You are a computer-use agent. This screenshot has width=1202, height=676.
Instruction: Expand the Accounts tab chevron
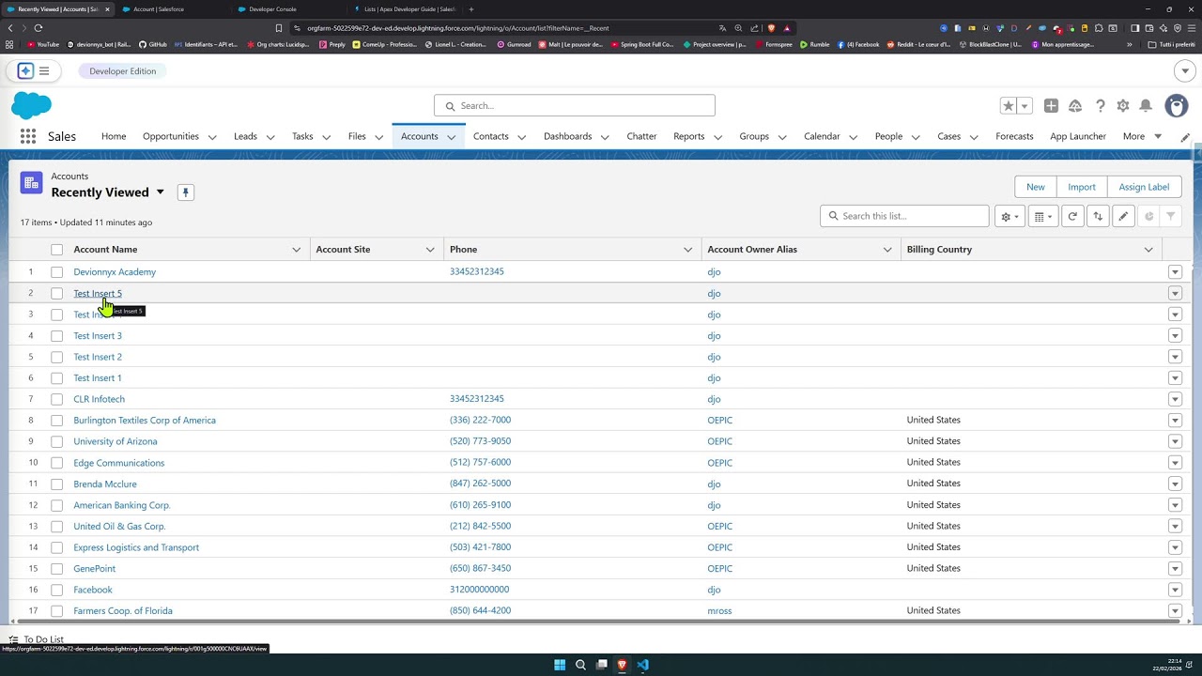(x=452, y=137)
